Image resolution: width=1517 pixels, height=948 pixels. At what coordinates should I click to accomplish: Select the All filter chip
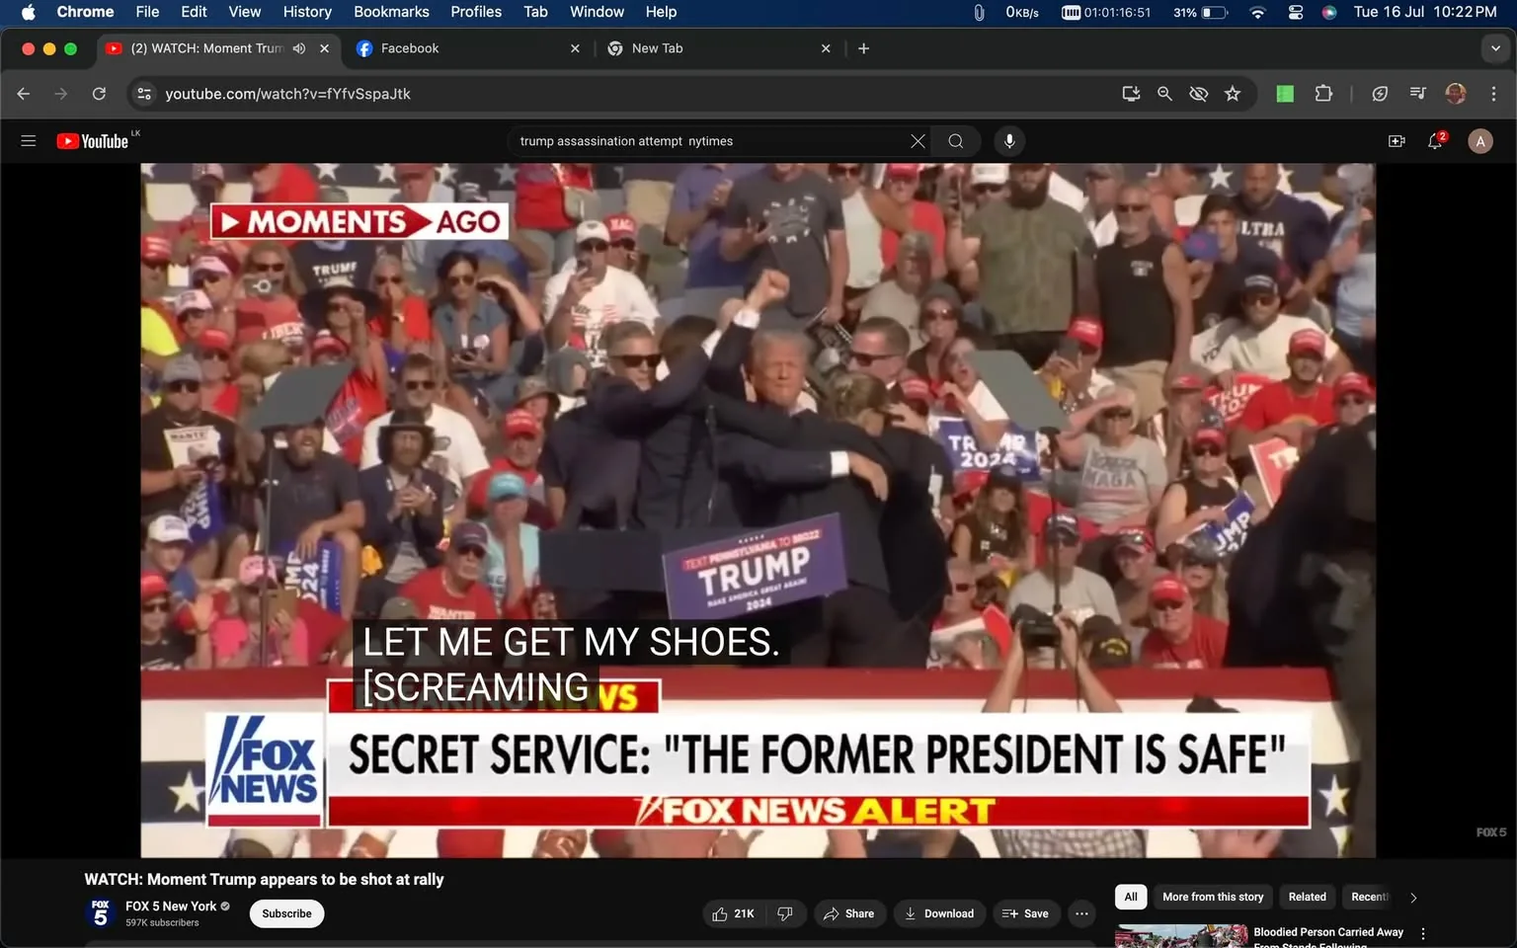point(1130,896)
